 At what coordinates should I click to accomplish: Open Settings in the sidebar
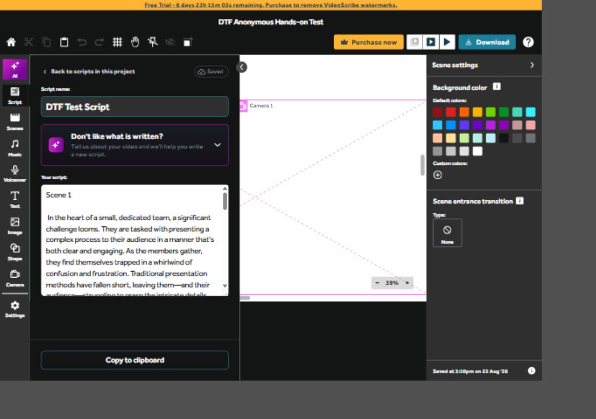click(15, 309)
